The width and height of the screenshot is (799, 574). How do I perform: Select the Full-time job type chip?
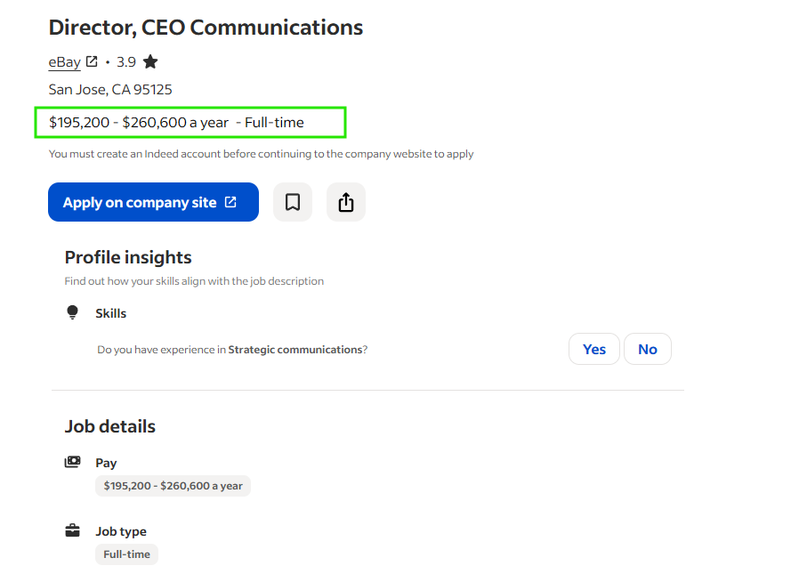[x=127, y=554]
